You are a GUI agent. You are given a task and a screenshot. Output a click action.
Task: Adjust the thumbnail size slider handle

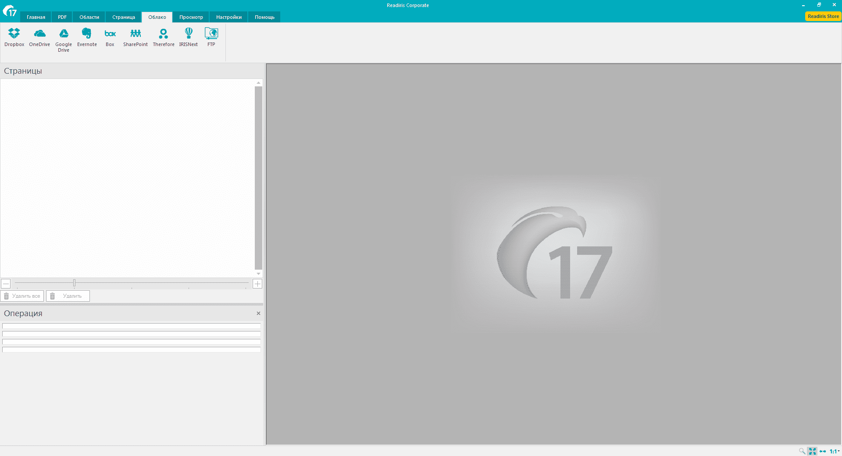75,283
